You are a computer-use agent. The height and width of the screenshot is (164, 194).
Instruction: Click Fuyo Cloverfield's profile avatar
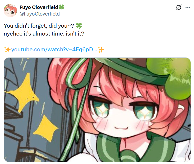click(x=10, y=11)
